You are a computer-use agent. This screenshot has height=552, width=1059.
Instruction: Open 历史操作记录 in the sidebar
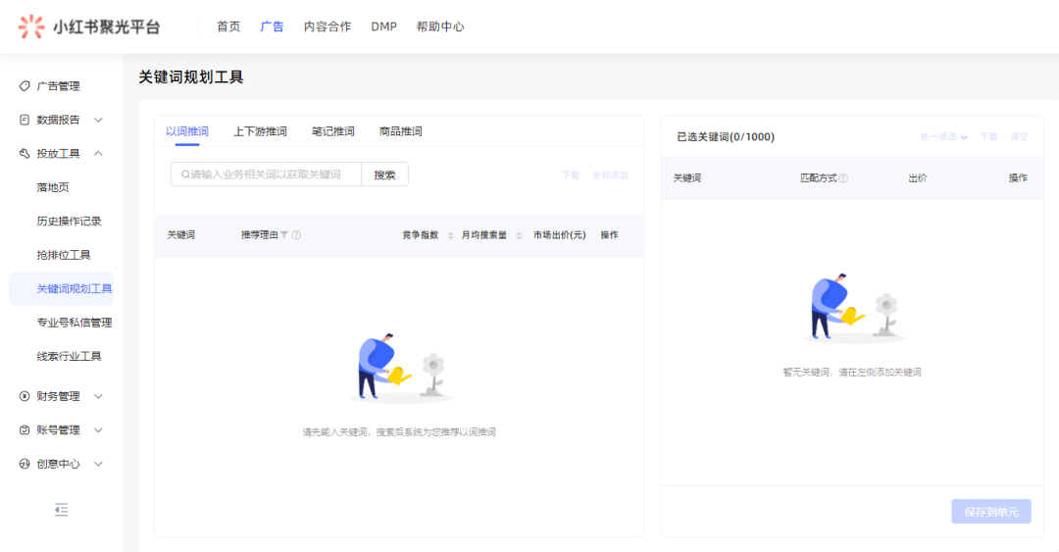(69, 221)
